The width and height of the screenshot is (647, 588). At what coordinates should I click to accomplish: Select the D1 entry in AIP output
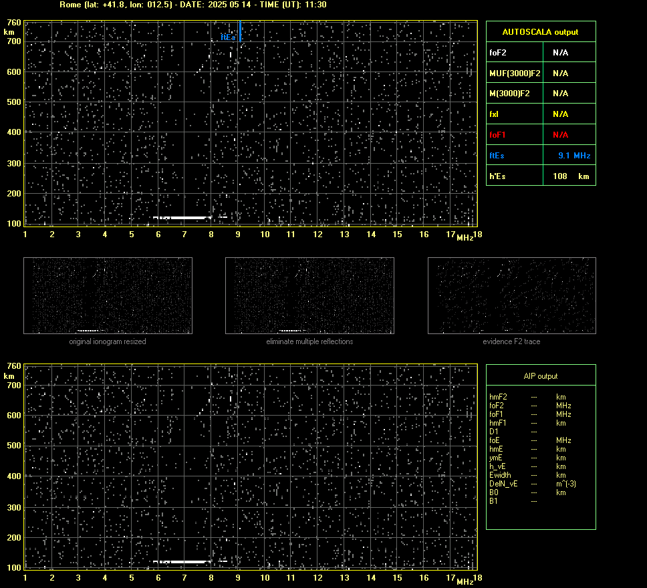(493, 432)
